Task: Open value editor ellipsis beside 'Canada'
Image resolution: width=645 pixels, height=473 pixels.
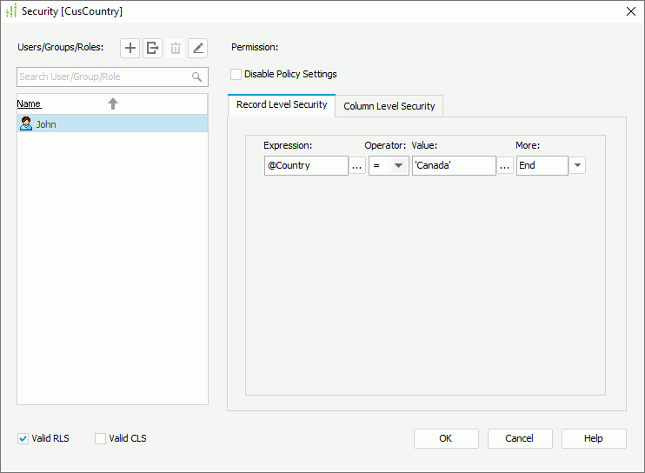Action: 505,166
